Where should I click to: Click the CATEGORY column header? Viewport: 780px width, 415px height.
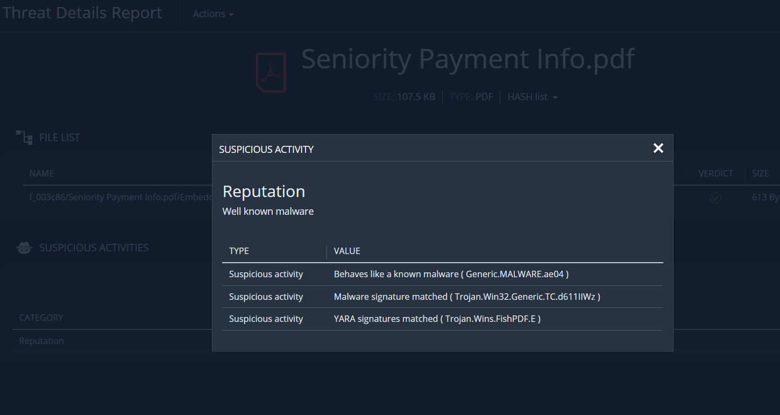click(x=41, y=318)
